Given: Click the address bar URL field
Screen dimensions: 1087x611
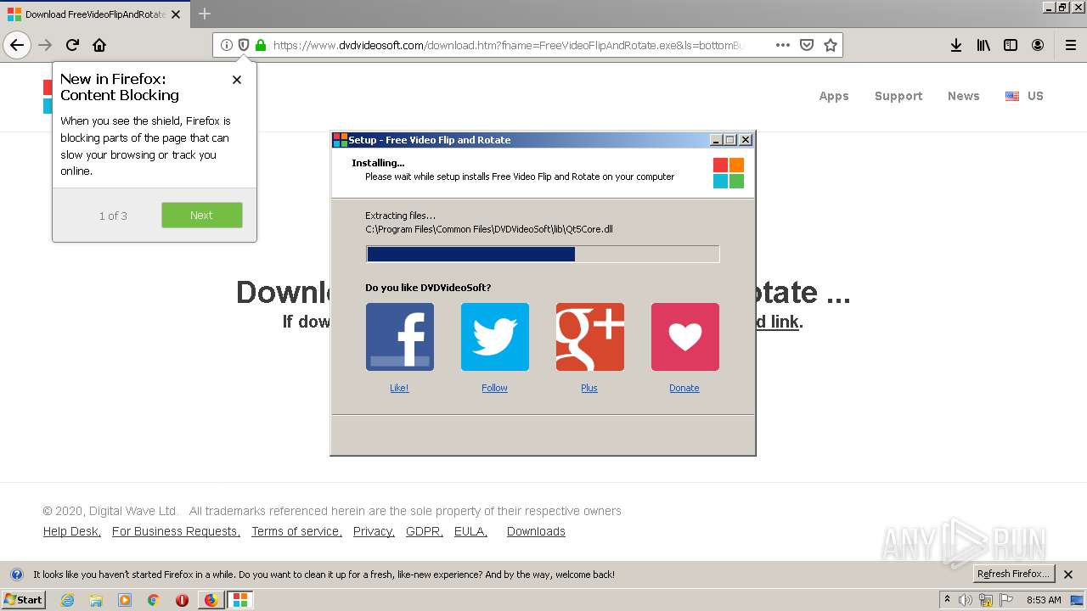Looking at the screenshot, I should click(510, 45).
